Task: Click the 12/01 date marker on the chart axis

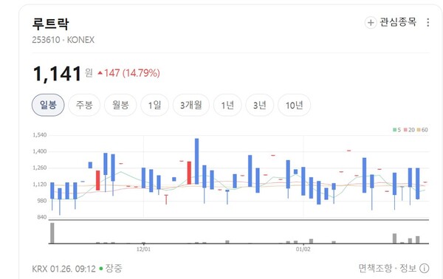Action: (x=143, y=249)
